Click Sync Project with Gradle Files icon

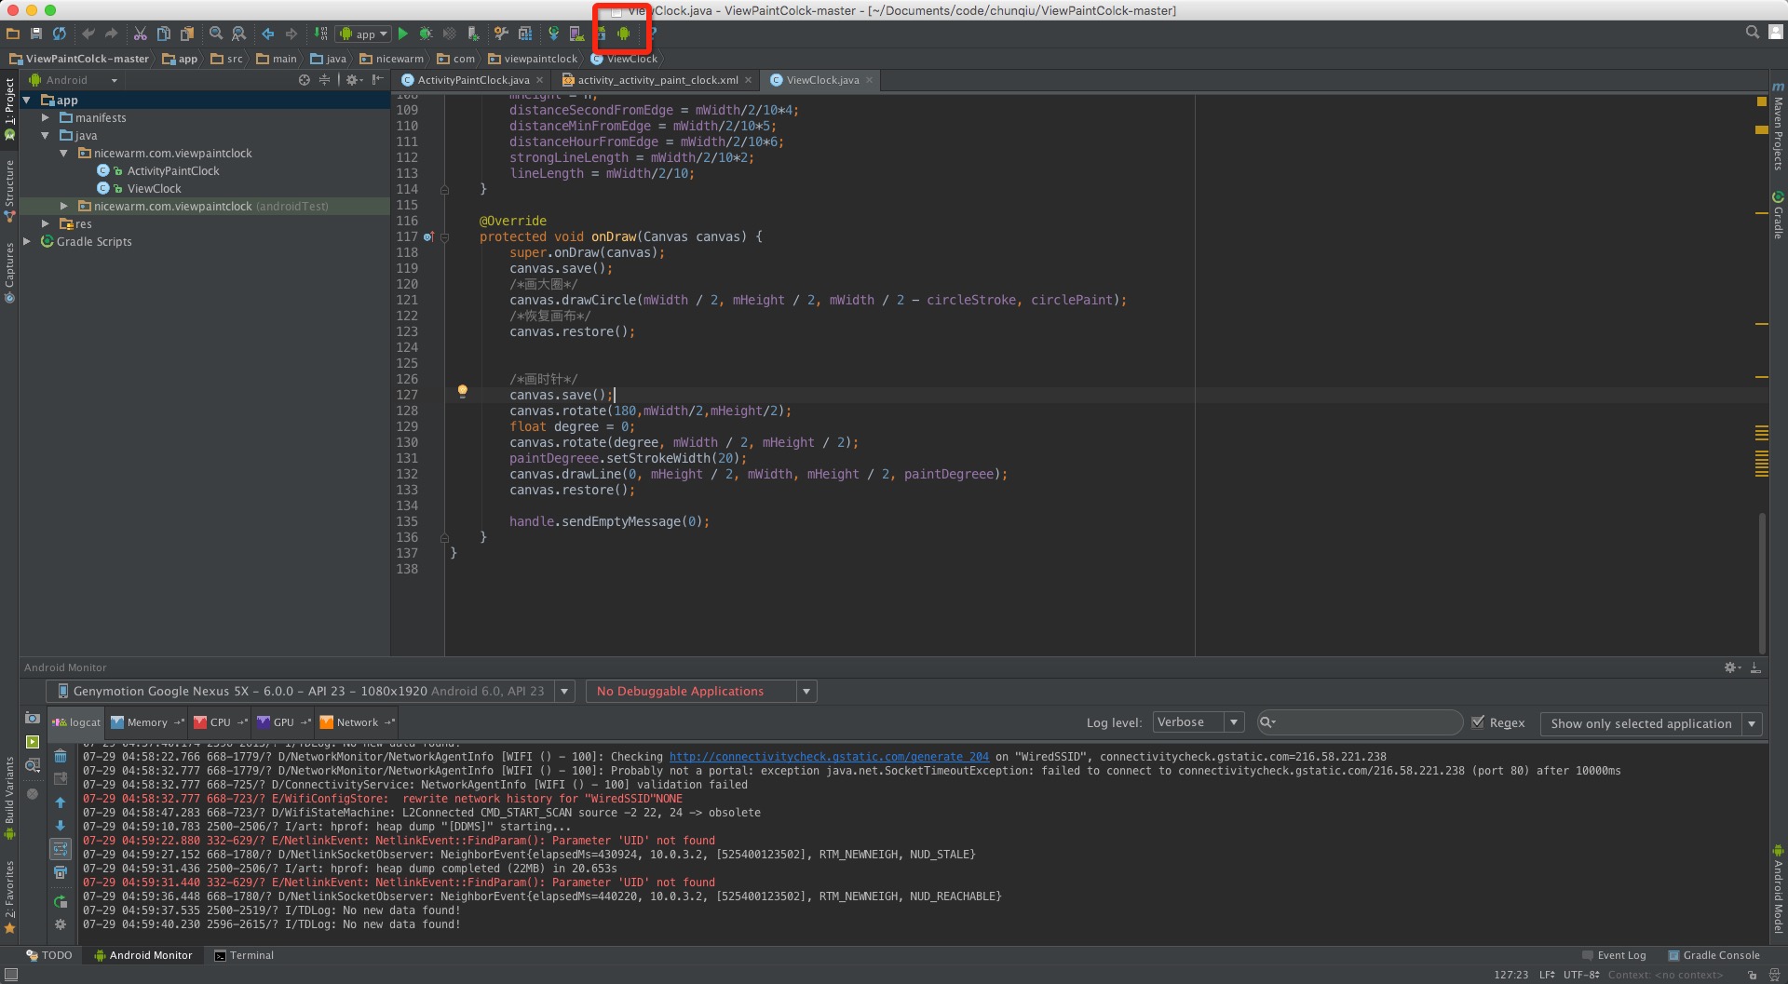pyautogui.click(x=554, y=34)
